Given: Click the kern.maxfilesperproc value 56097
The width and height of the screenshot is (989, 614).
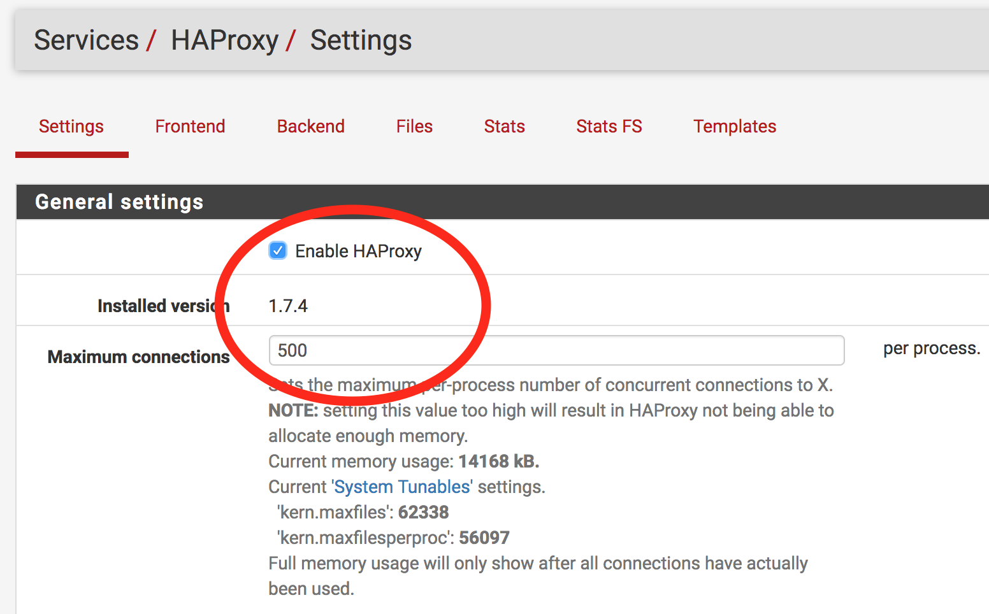Looking at the screenshot, I should [x=484, y=538].
